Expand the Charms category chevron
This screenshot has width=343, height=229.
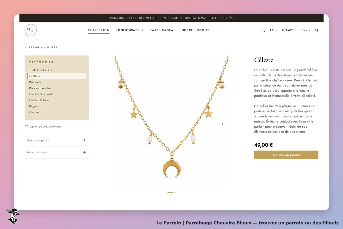[x=82, y=112]
